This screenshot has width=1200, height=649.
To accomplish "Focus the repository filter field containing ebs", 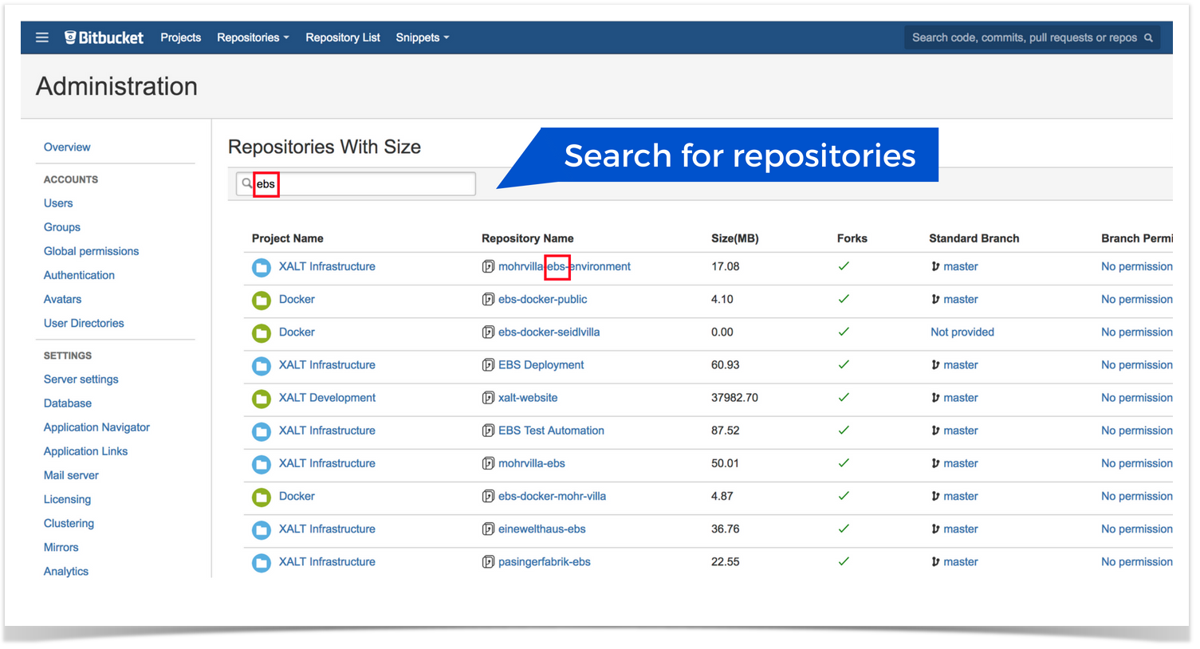I will click(x=356, y=183).
